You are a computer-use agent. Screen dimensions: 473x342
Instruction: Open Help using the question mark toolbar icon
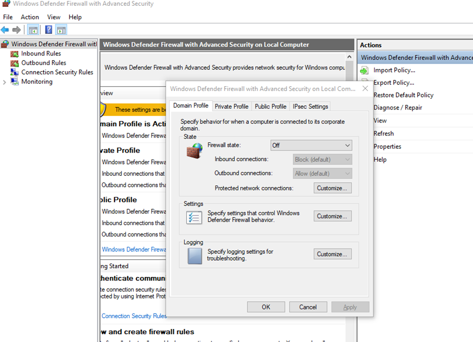48,29
